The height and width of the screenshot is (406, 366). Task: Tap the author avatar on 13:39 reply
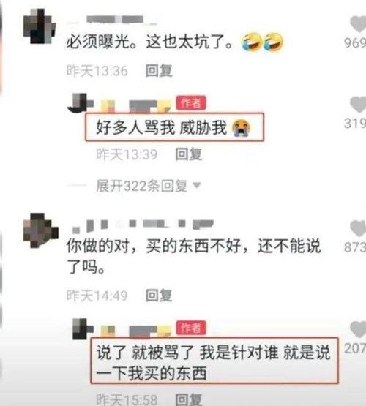tap(81, 103)
